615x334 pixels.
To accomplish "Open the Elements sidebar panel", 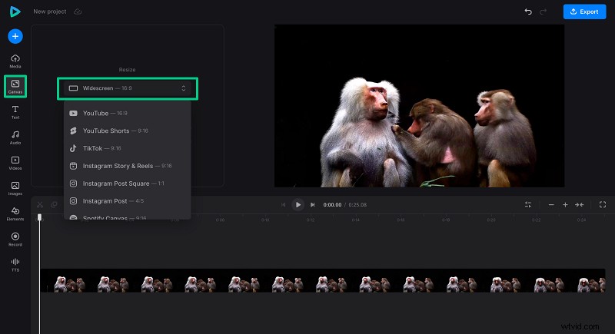I will [x=15, y=213].
